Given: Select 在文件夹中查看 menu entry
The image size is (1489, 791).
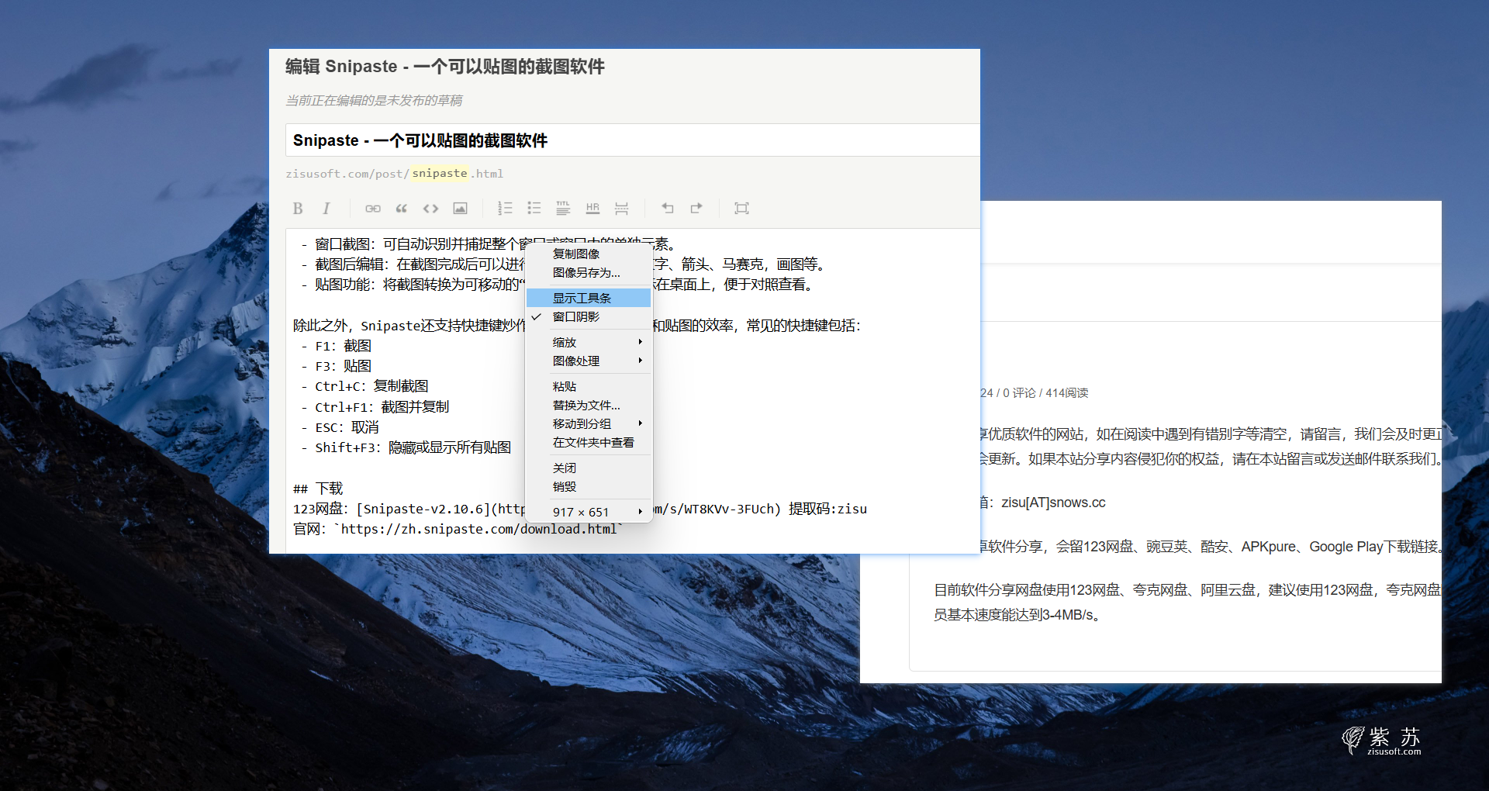Looking at the screenshot, I should tap(589, 442).
